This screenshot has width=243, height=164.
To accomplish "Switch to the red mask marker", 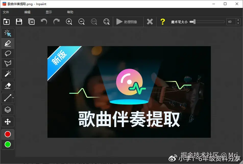I will pos(8,134).
